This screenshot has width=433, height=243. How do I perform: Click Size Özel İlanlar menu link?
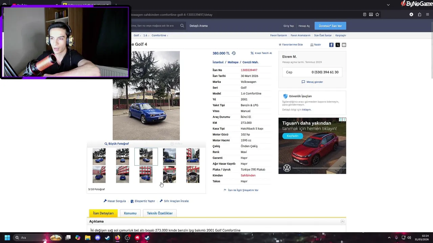pos(323,35)
